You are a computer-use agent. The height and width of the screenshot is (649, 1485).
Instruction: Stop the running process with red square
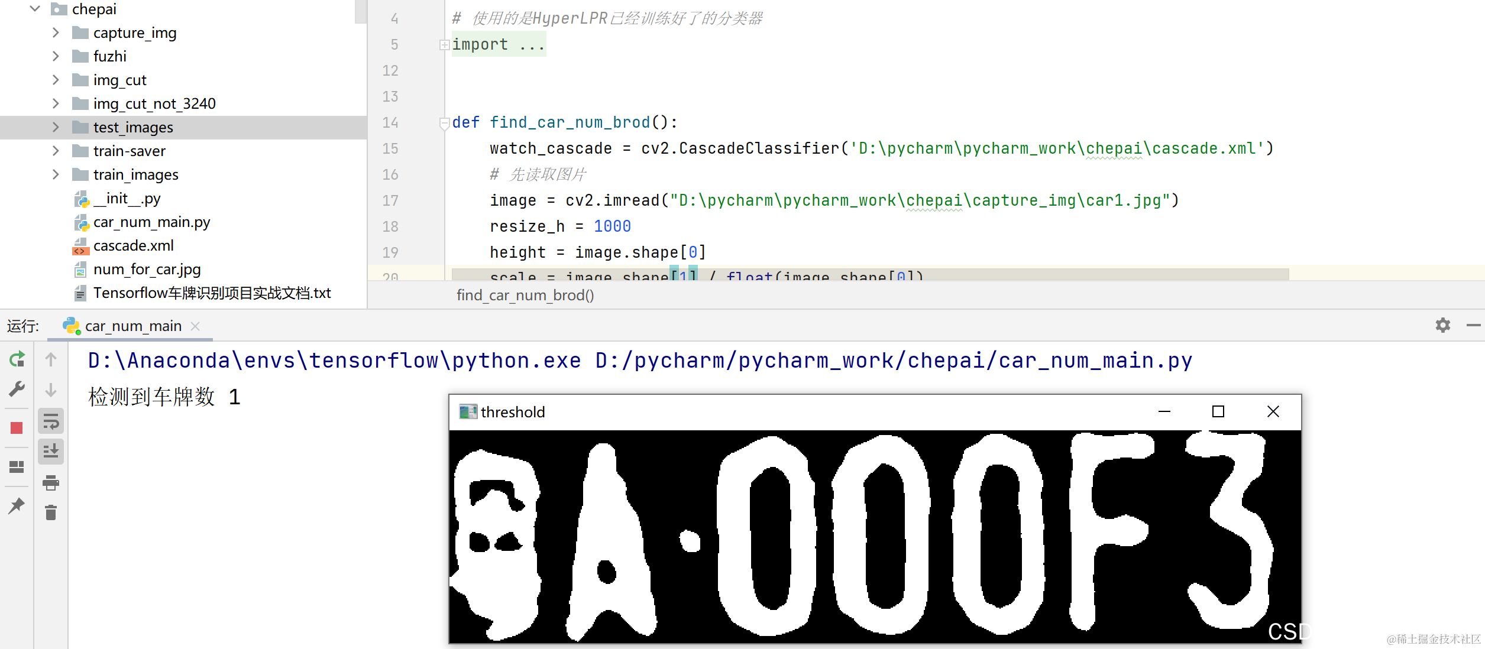click(x=17, y=428)
